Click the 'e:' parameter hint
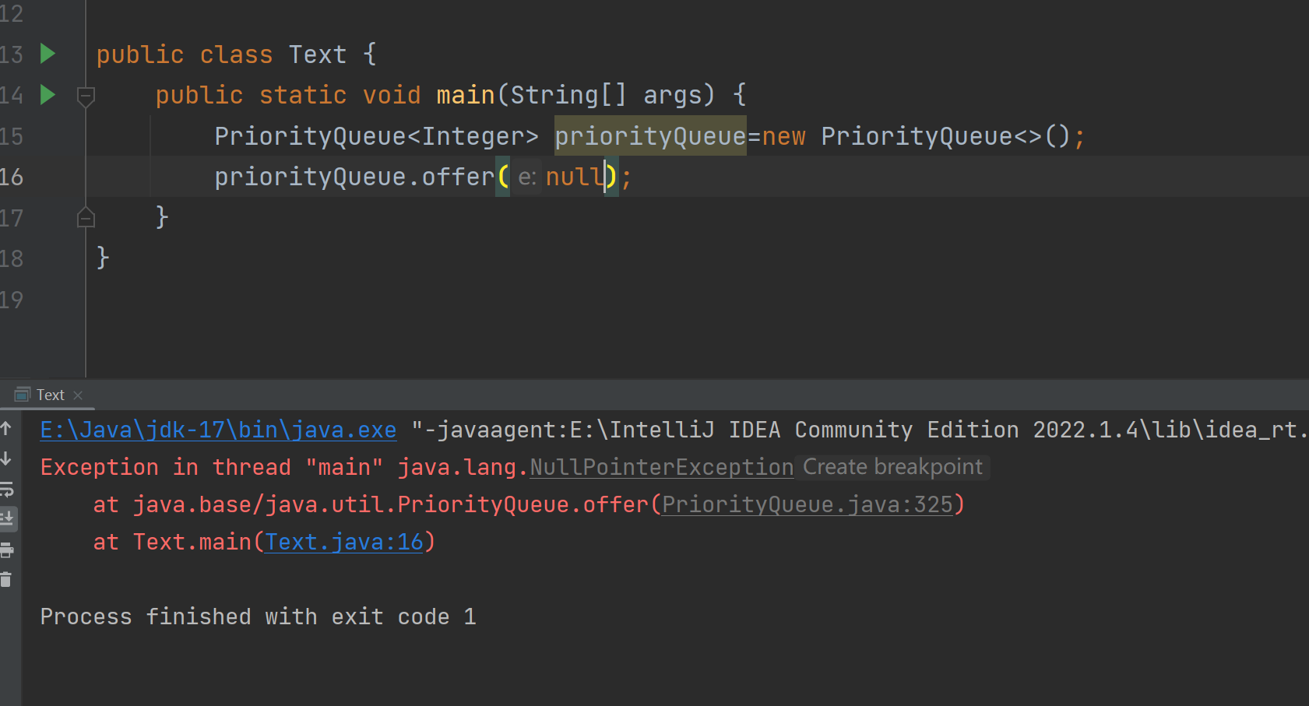This screenshot has height=706, width=1309. coord(527,177)
